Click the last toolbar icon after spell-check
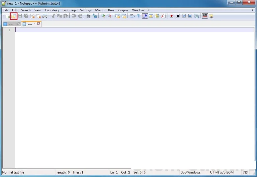 pos(211,16)
